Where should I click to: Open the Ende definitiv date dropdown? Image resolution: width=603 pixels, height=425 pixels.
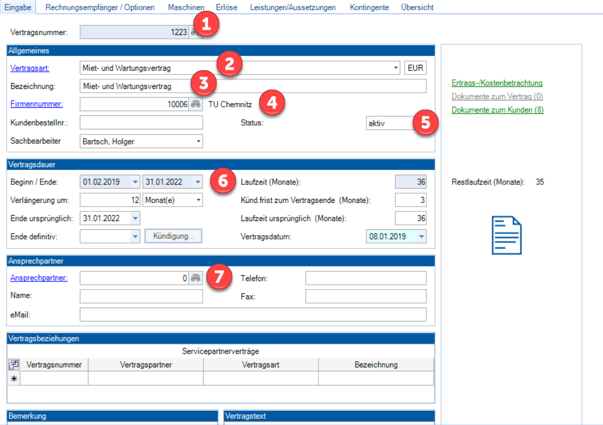(135, 236)
